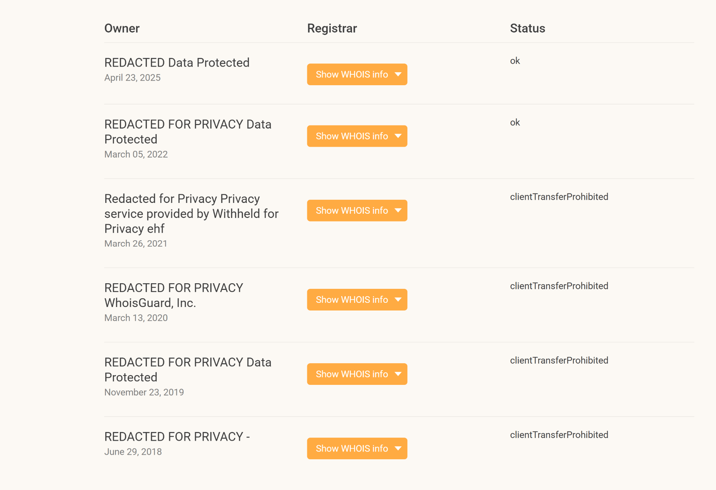
Task: Click clientTransferProhibited status on the March 26, 2021 row
Action: [559, 197]
